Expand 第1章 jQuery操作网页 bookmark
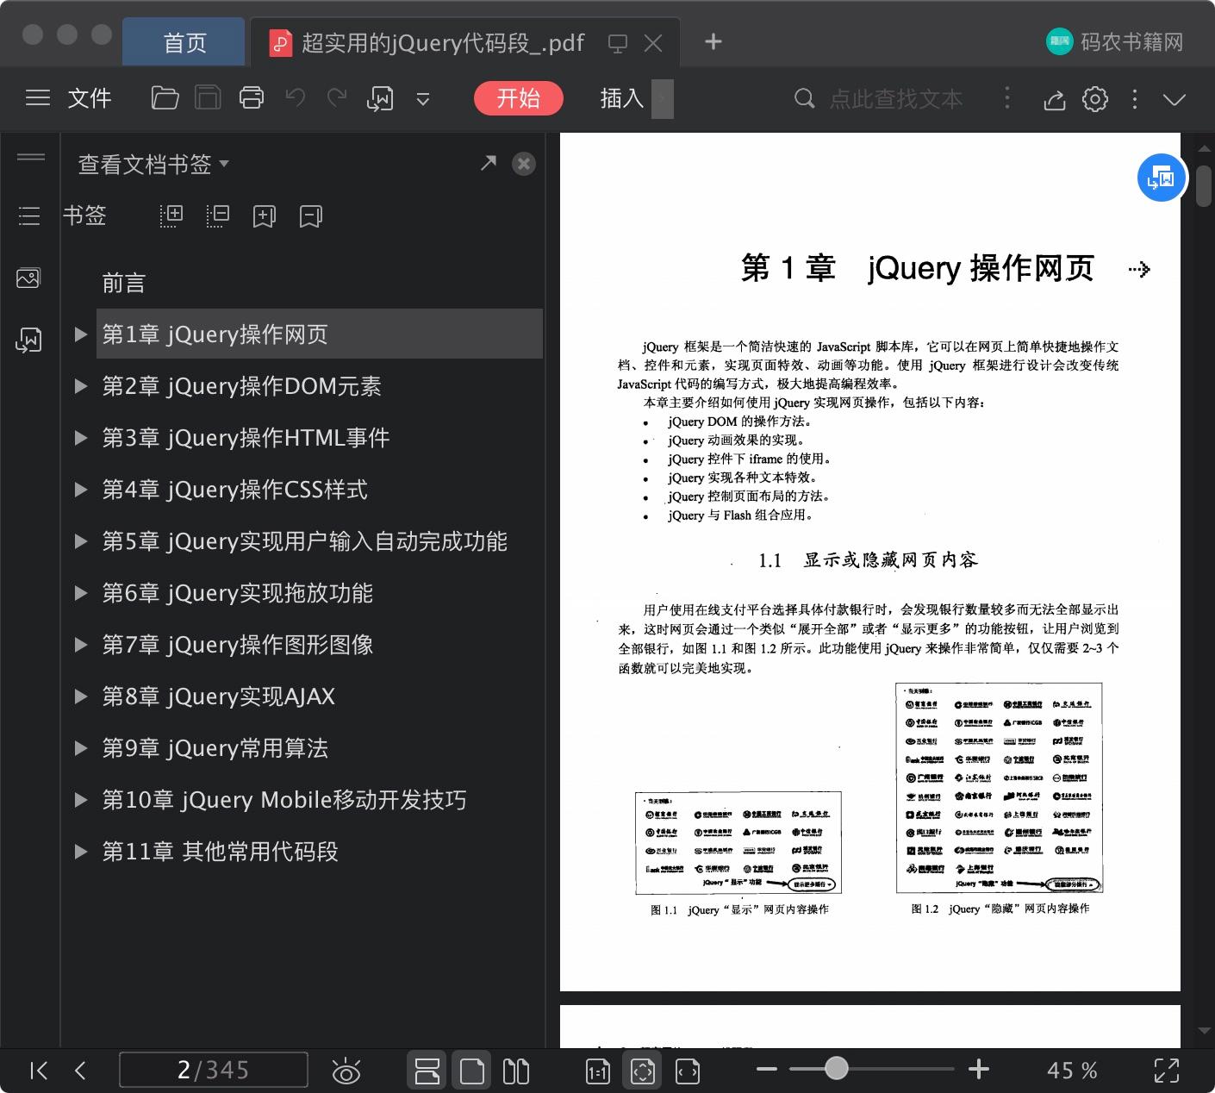This screenshot has height=1093, width=1215. [81, 334]
